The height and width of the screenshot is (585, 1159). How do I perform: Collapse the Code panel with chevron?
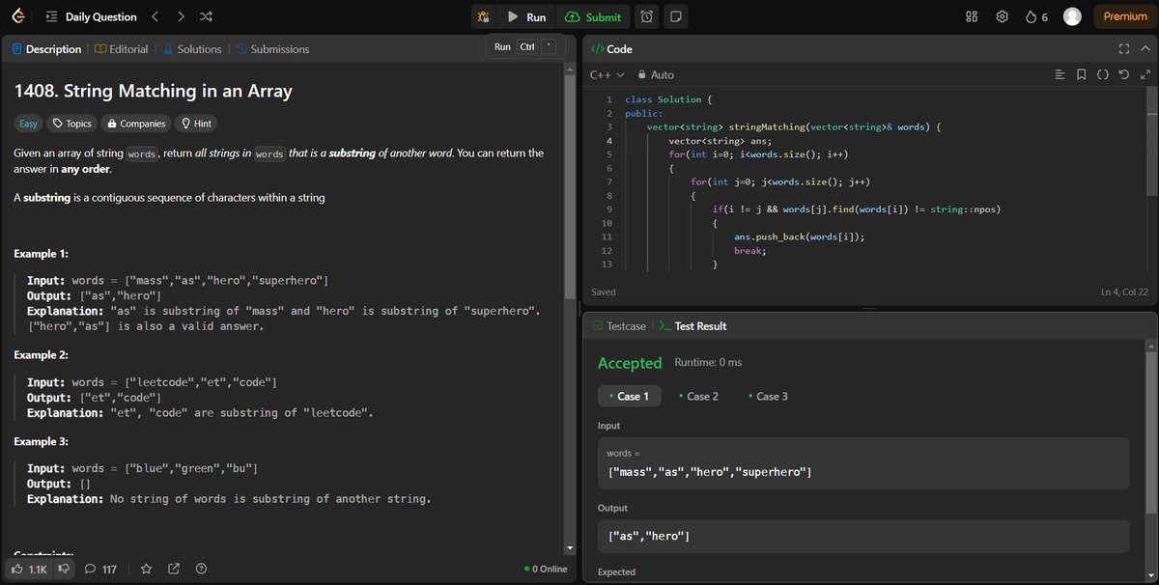pyautogui.click(x=1146, y=48)
